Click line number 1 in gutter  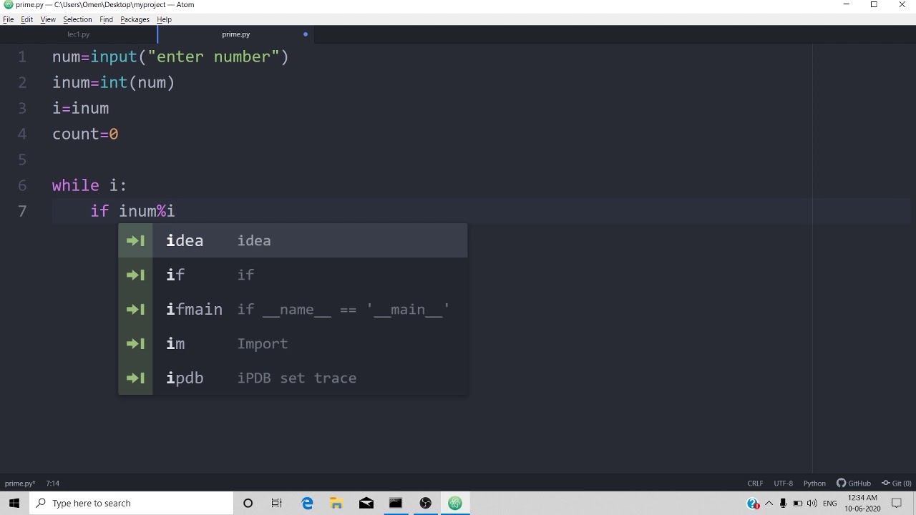tap(22, 57)
